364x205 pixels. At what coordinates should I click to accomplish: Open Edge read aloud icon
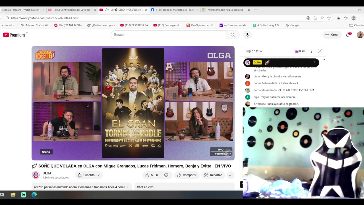coord(322,18)
